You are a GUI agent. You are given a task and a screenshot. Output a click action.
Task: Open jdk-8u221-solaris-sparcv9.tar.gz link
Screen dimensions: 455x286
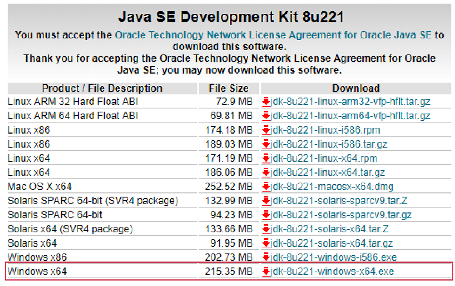(x=341, y=215)
